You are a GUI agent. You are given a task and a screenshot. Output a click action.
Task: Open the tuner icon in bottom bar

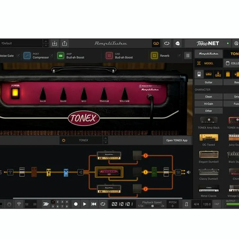[x=19, y=204]
